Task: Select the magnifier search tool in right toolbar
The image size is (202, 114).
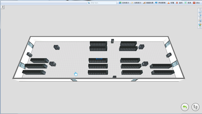Action: [200, 16]
